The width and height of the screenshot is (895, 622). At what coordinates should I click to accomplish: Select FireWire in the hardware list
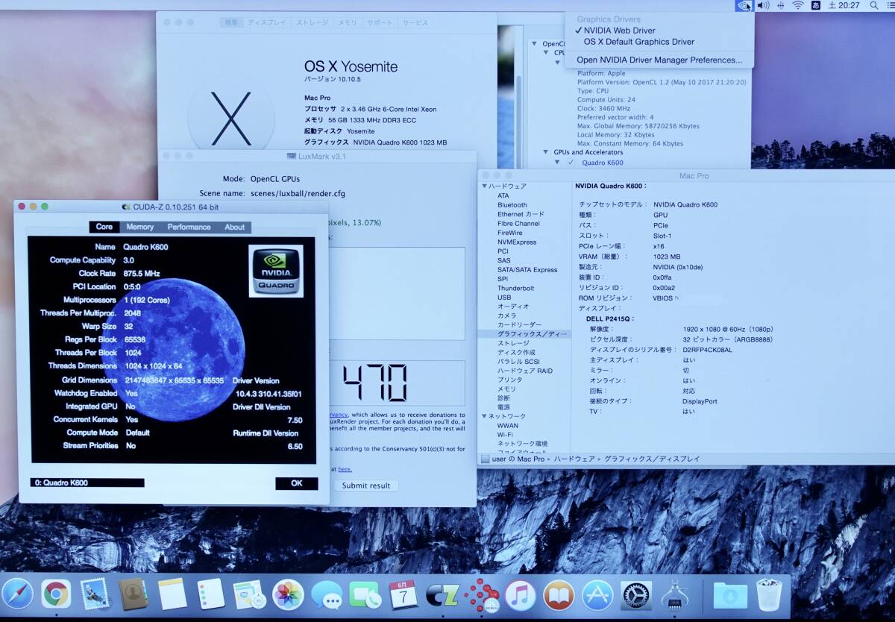tap(510, 233)
